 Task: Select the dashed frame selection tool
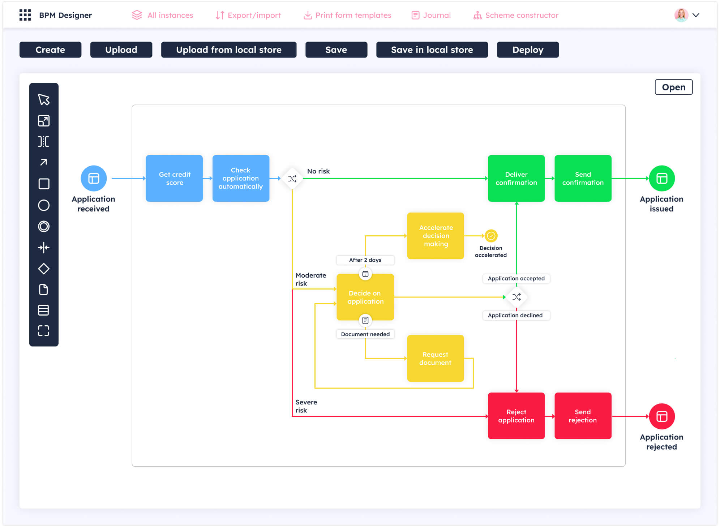click(x=44, y=331)
